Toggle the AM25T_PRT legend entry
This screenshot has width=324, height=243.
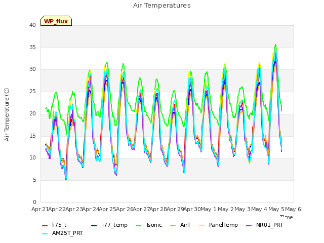click(x=62, y=233)
